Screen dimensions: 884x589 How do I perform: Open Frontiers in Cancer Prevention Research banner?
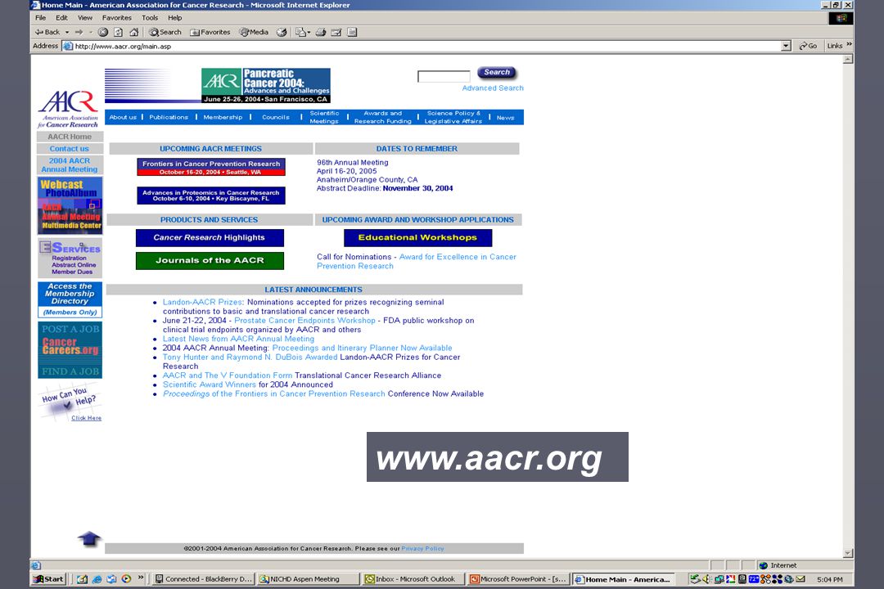pos(211,167)
